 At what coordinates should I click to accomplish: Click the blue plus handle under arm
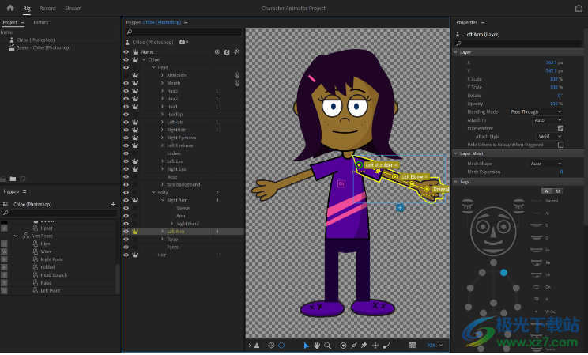pos(400,208)
